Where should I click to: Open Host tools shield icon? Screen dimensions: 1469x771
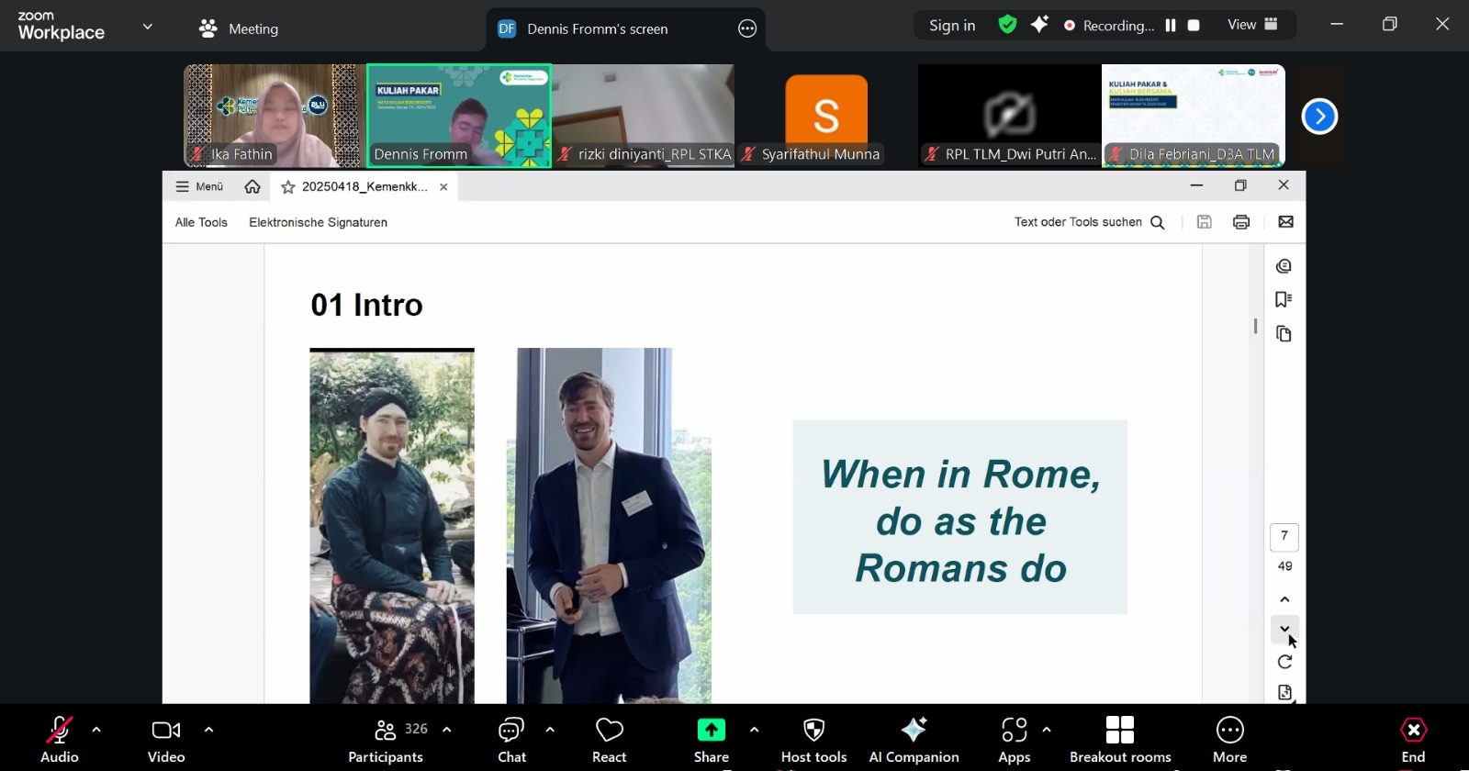click(813, 739)
